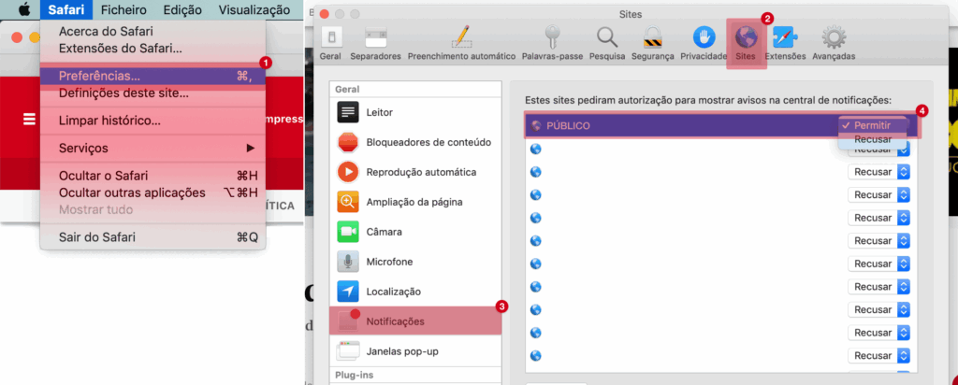Switch to the Geral preferences pane
This screenshot has width=958, height=385.
click(330, 44)
